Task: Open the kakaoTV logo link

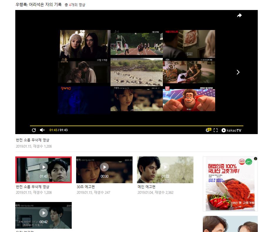Action: (231, 130)
